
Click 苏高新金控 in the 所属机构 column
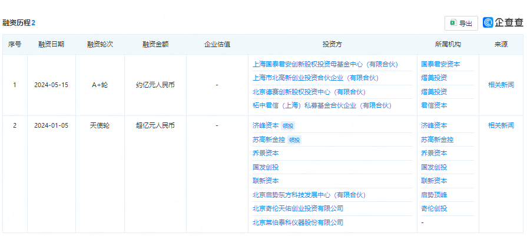pyautogui.click(x=437, y=139)
